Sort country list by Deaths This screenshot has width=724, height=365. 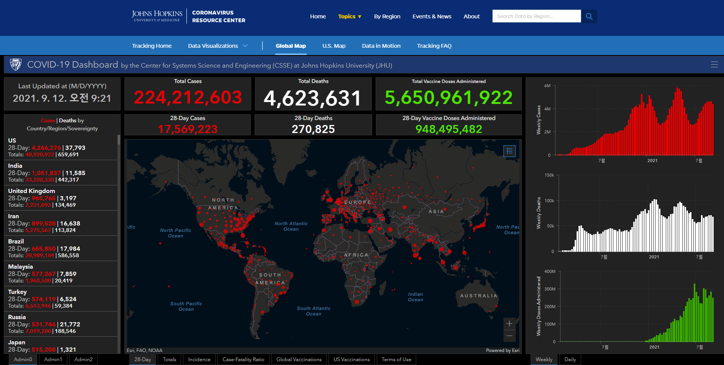coord(67,120)
